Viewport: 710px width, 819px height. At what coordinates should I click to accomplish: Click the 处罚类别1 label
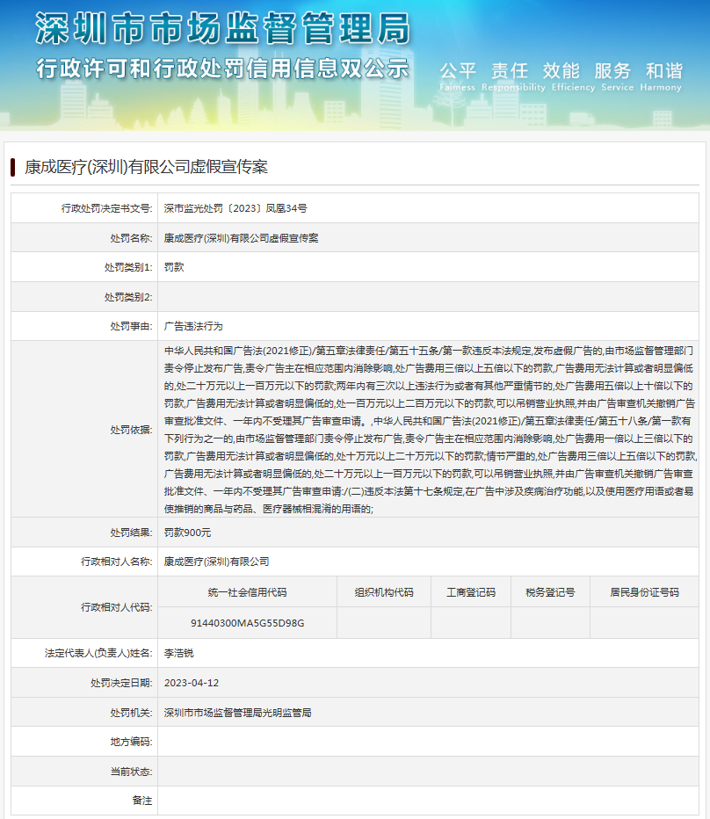[x=128, y=267]
